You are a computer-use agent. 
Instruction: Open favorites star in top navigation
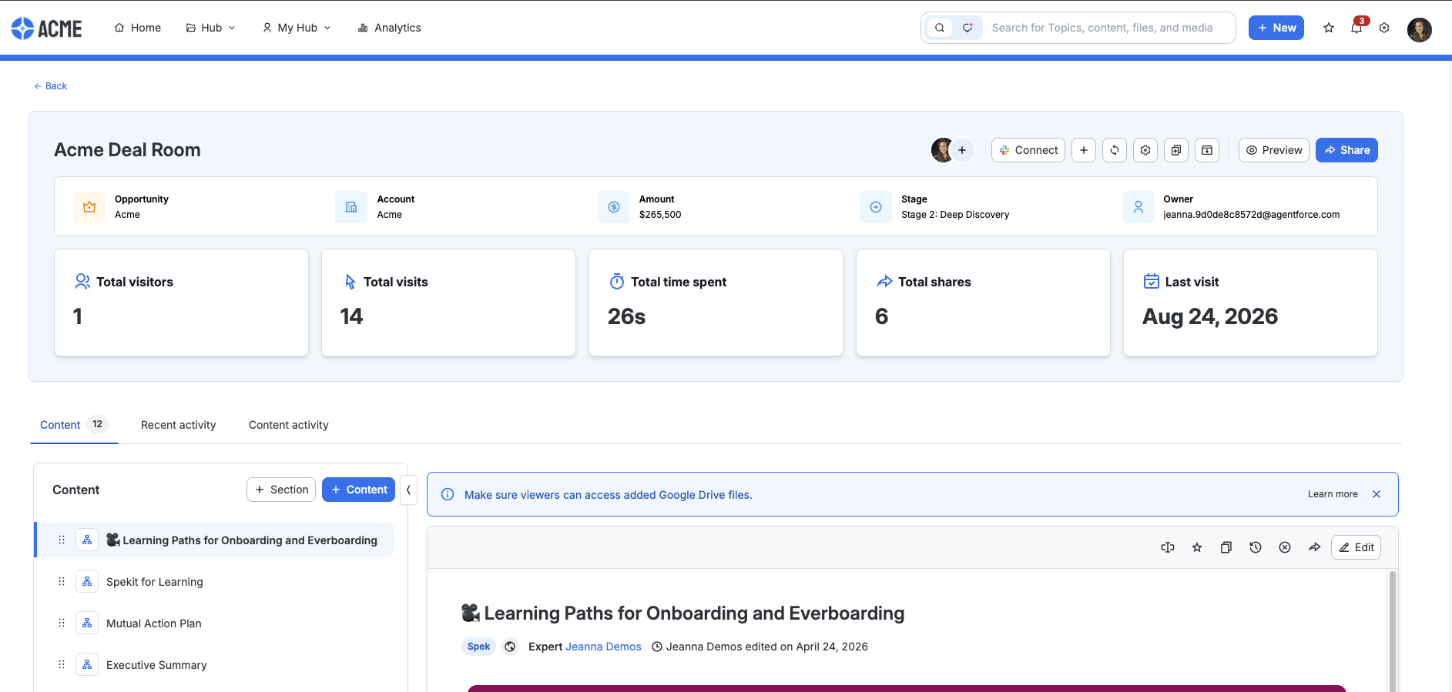point(1329,28)
